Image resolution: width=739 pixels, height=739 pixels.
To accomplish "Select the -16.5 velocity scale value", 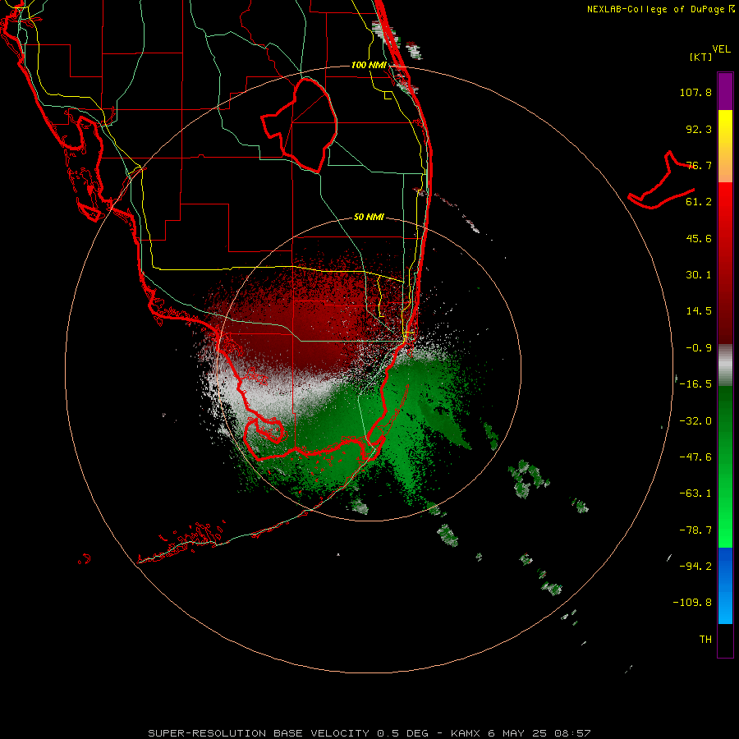I will (695, 384).
